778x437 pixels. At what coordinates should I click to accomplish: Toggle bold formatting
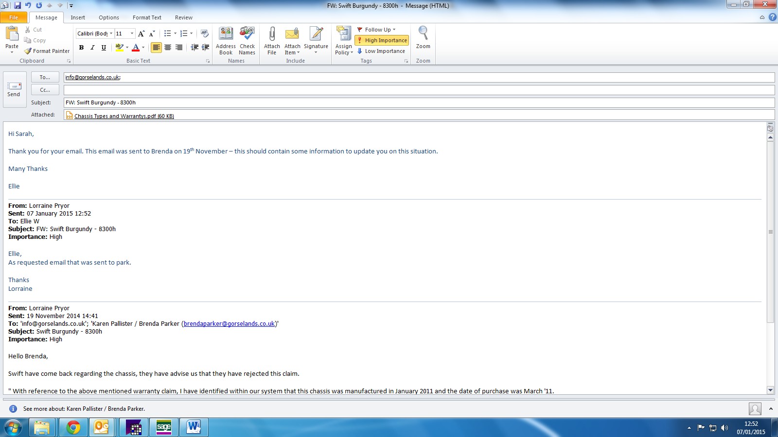[81, 48]
